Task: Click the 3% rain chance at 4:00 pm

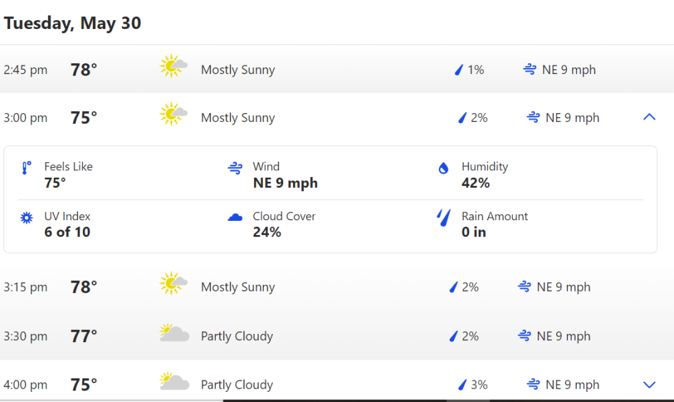Action: pos(479,385)
